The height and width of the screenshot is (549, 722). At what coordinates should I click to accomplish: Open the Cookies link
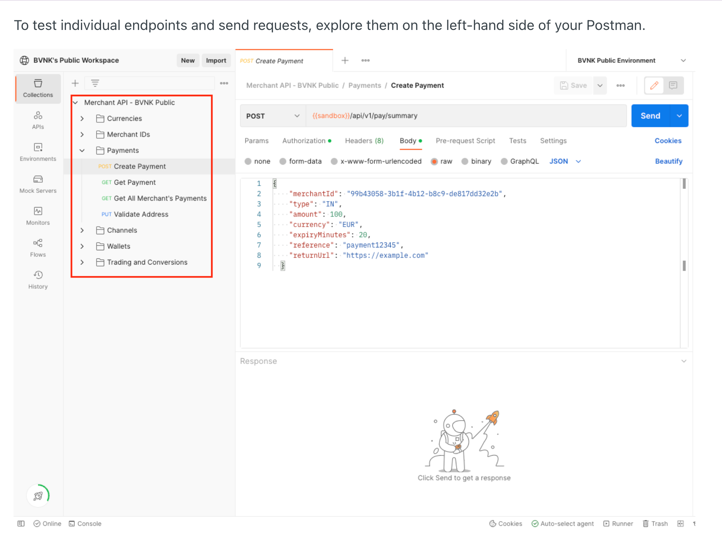(x=668, y=141)
